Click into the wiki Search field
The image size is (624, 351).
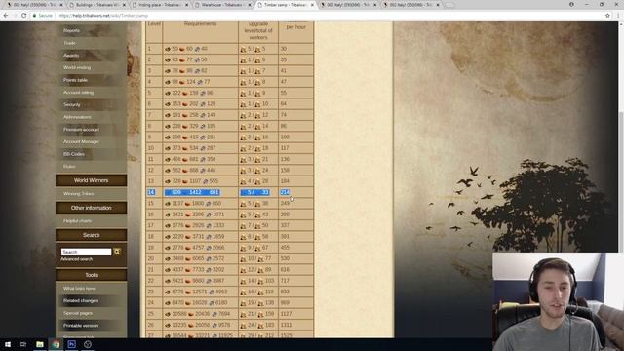point(87,252)
